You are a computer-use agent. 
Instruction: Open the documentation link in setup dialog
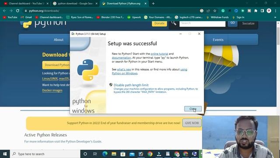click(x=121, y=57)
